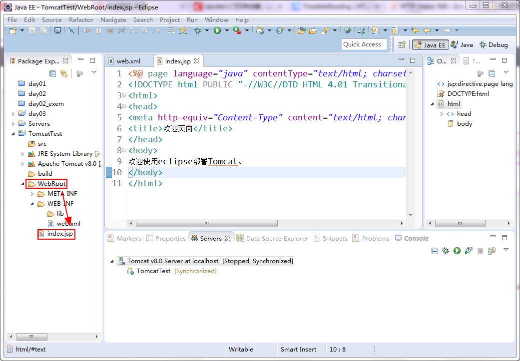The width and height of the screenshot is (520, 361).
Task: Open the File menu
Action: [x=12, y=20]
